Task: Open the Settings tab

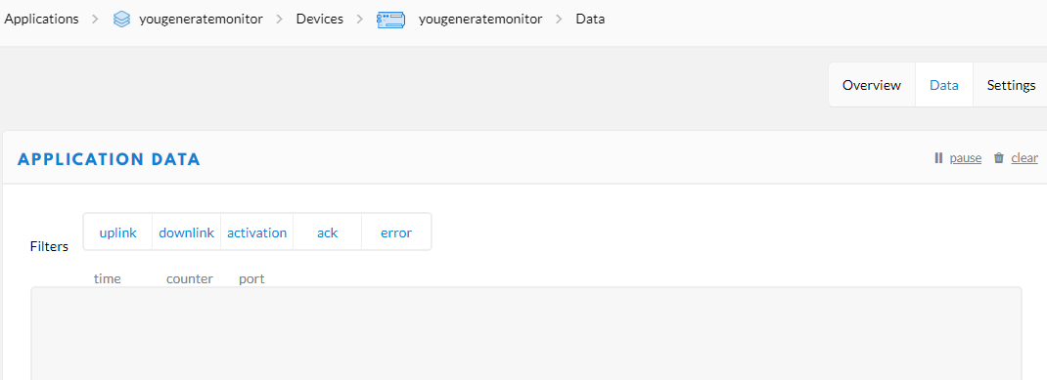Action: [1011, 85]
